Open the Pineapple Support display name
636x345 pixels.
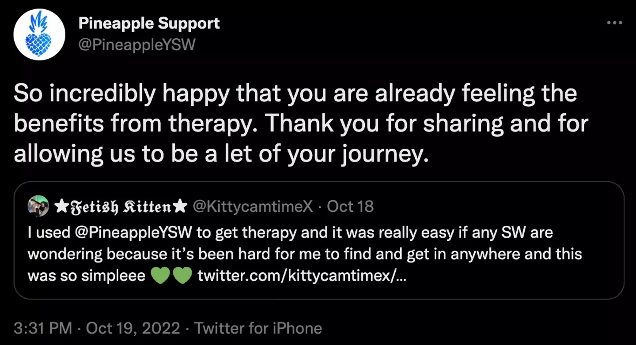point(149,23)
